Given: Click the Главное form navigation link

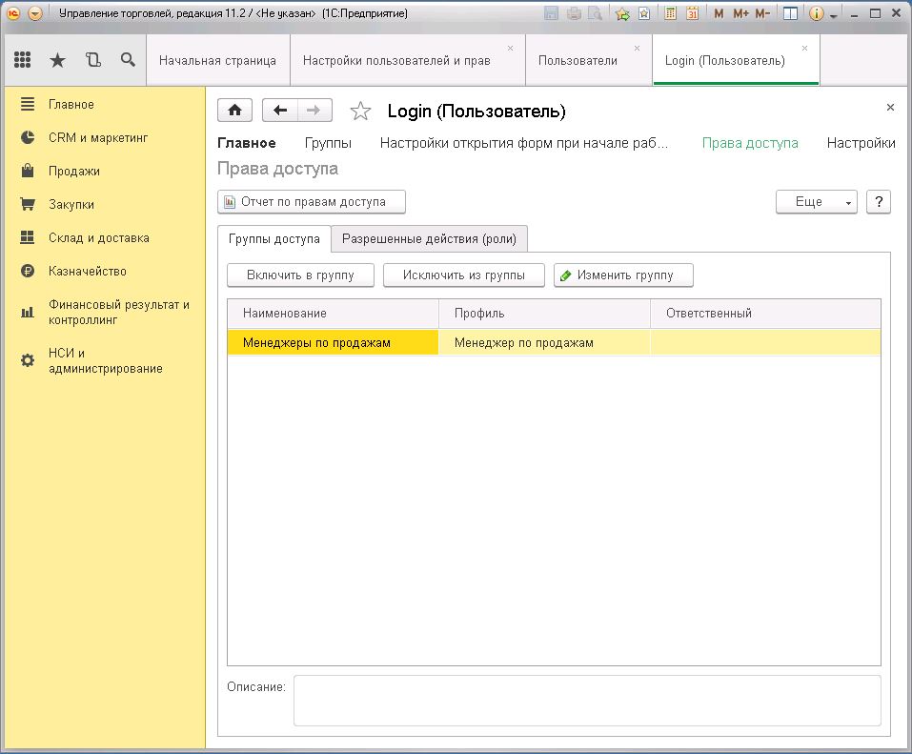Looking at the screenshot, I should point(247,143).
